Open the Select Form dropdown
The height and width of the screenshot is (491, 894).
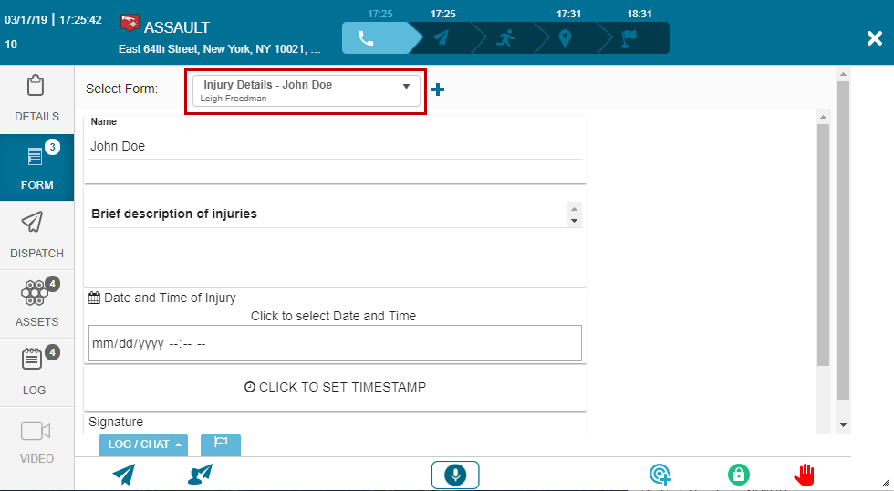[x=307, y=90]
